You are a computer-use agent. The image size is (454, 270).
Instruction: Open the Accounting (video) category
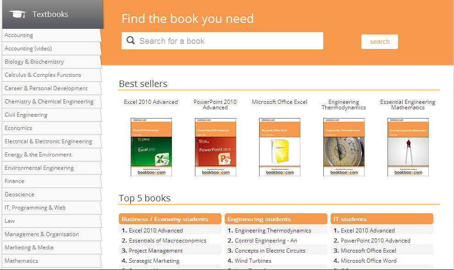tap(51, 49)
